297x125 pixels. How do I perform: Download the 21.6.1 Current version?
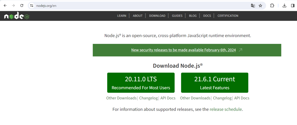215,83
